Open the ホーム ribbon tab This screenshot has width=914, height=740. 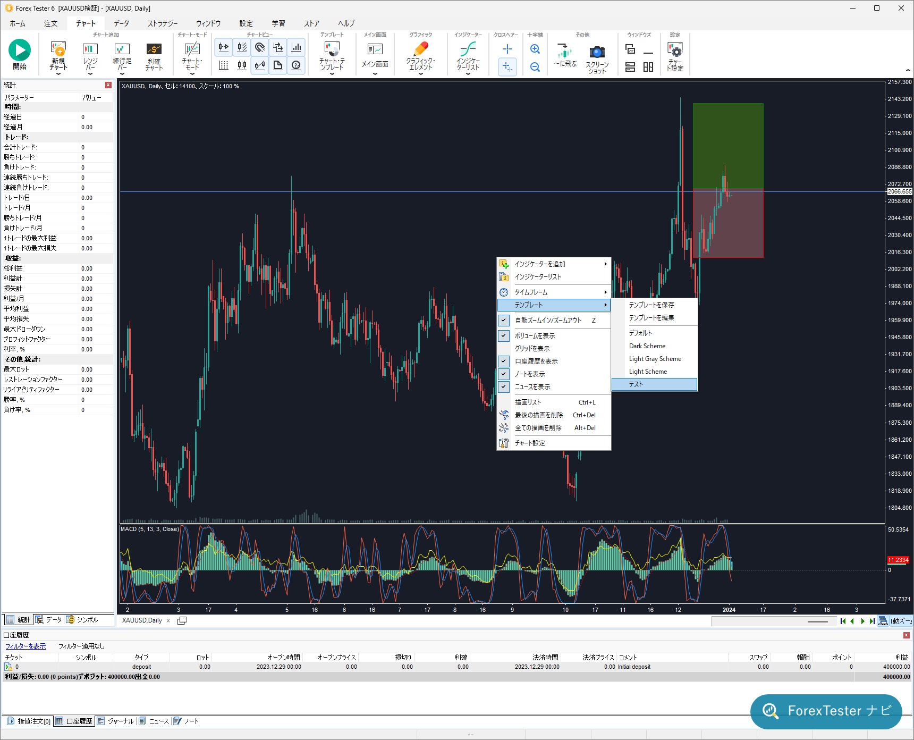click(x=18, y=23)
